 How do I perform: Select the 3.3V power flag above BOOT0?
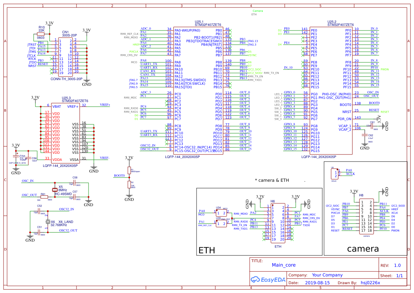129,159
